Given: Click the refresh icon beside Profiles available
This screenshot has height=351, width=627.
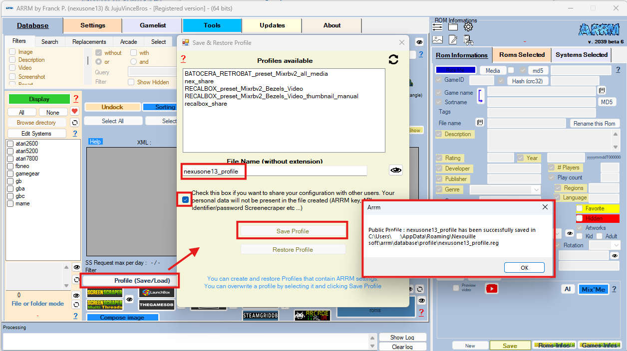Looking at the screenshot, I should pyautogui.click(x=393, y=60).
